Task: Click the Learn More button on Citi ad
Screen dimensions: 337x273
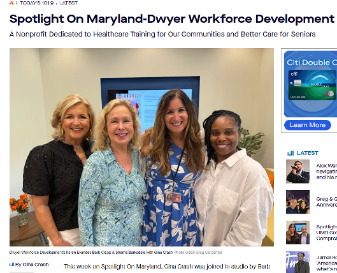Action: [x=308, y=125]
